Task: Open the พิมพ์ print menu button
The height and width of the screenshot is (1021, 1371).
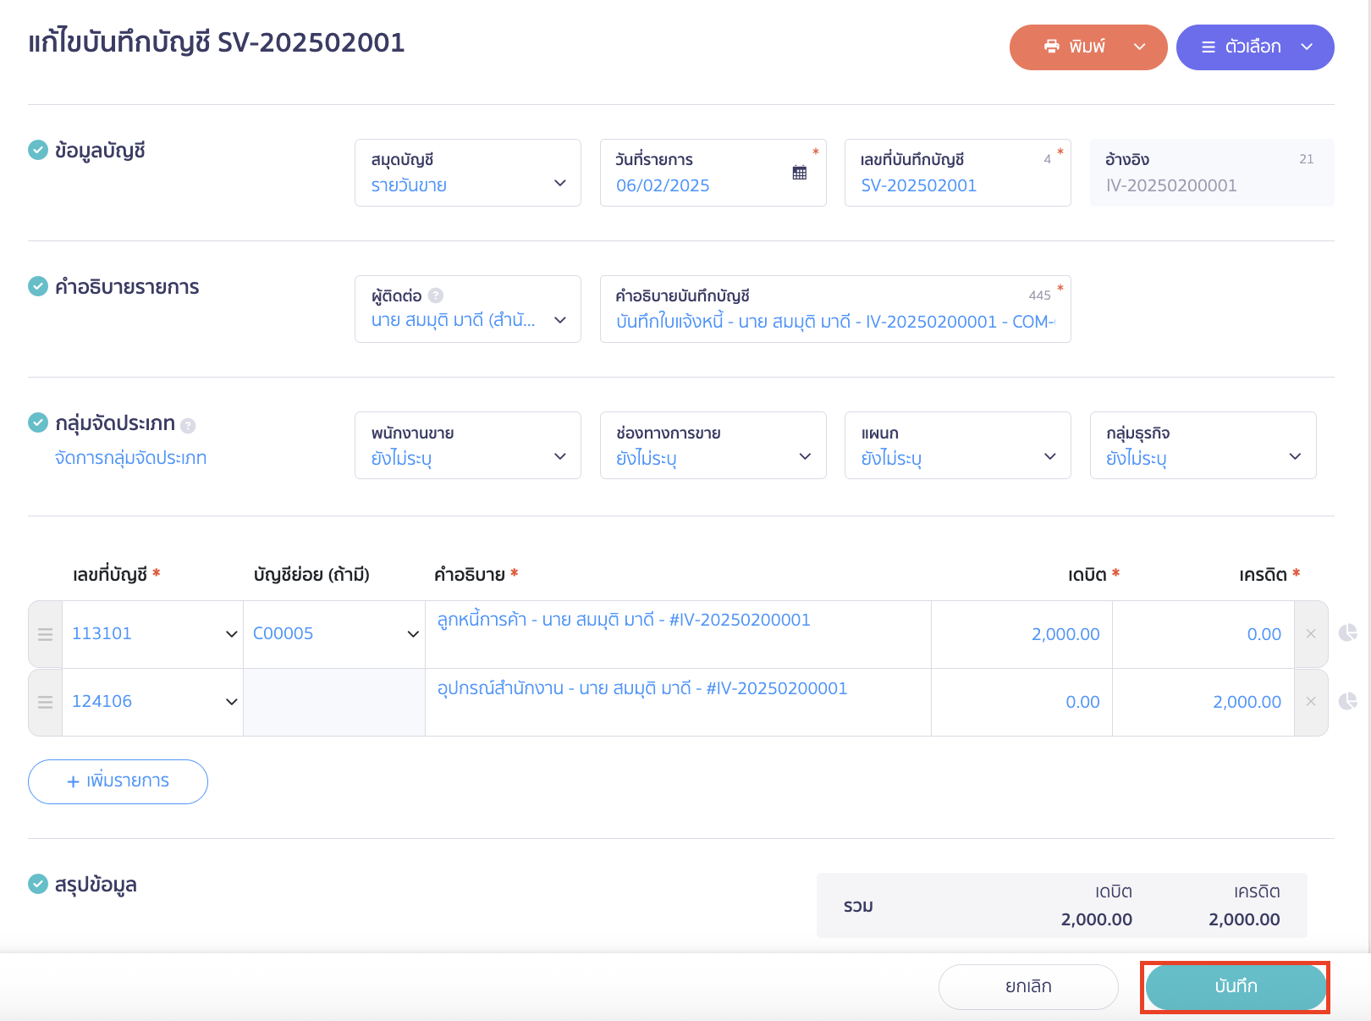Action: 1087,47
